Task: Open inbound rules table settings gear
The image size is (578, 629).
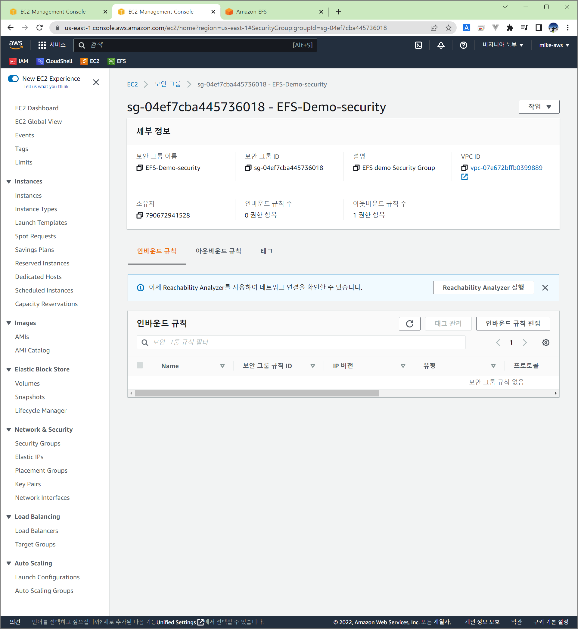Action: tap(545, 342)
